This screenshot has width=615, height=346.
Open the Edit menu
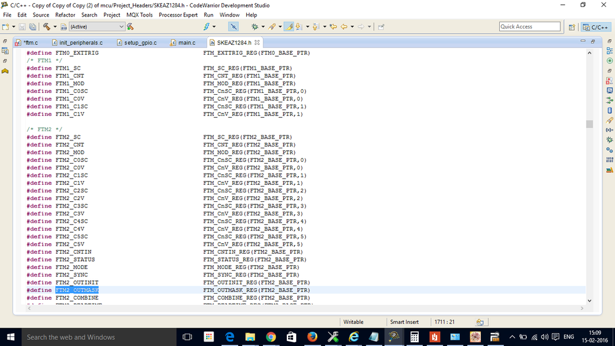pyautogui.click(x=22, y=15)
